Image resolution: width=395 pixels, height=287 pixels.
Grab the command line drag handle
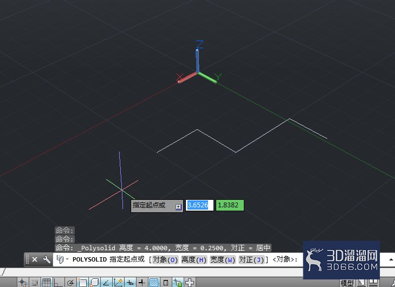[x=28, y=259]
